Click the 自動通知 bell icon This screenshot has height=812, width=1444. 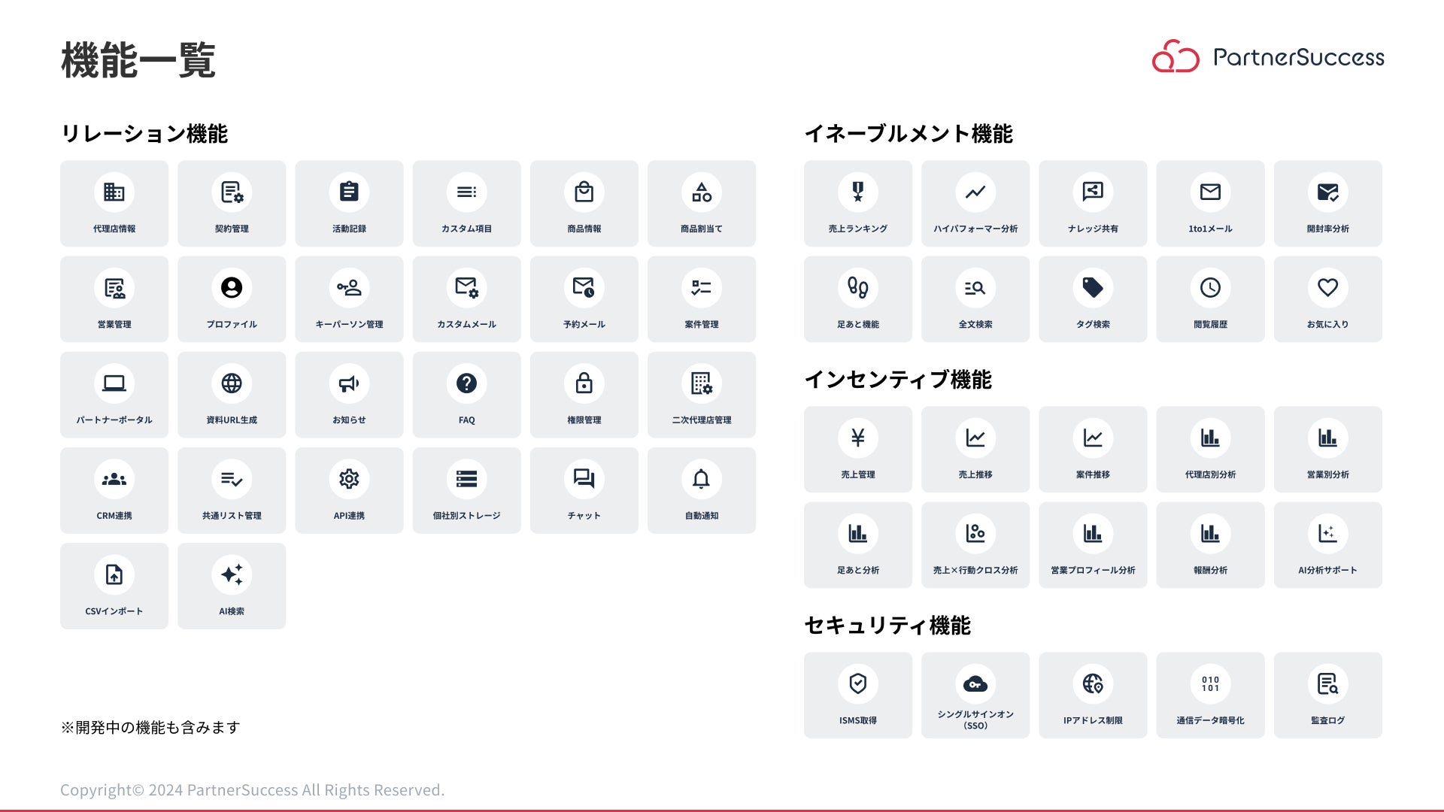pyautogui.click(x=701, y=479)
